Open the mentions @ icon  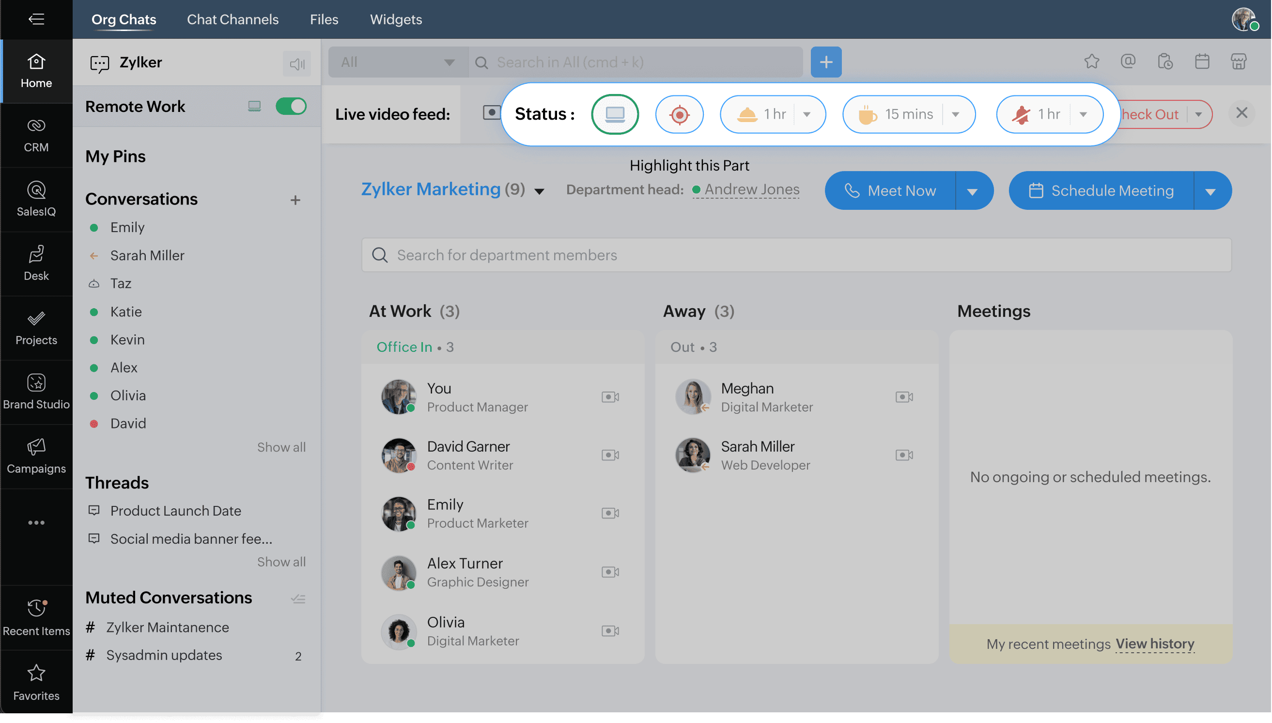[1128, 62]
